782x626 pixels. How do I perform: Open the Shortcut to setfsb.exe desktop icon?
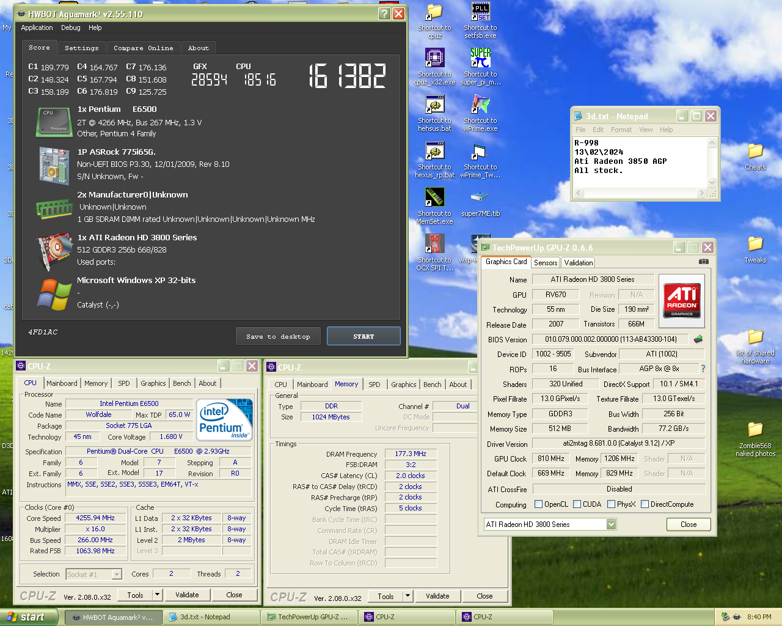(480, 20)
